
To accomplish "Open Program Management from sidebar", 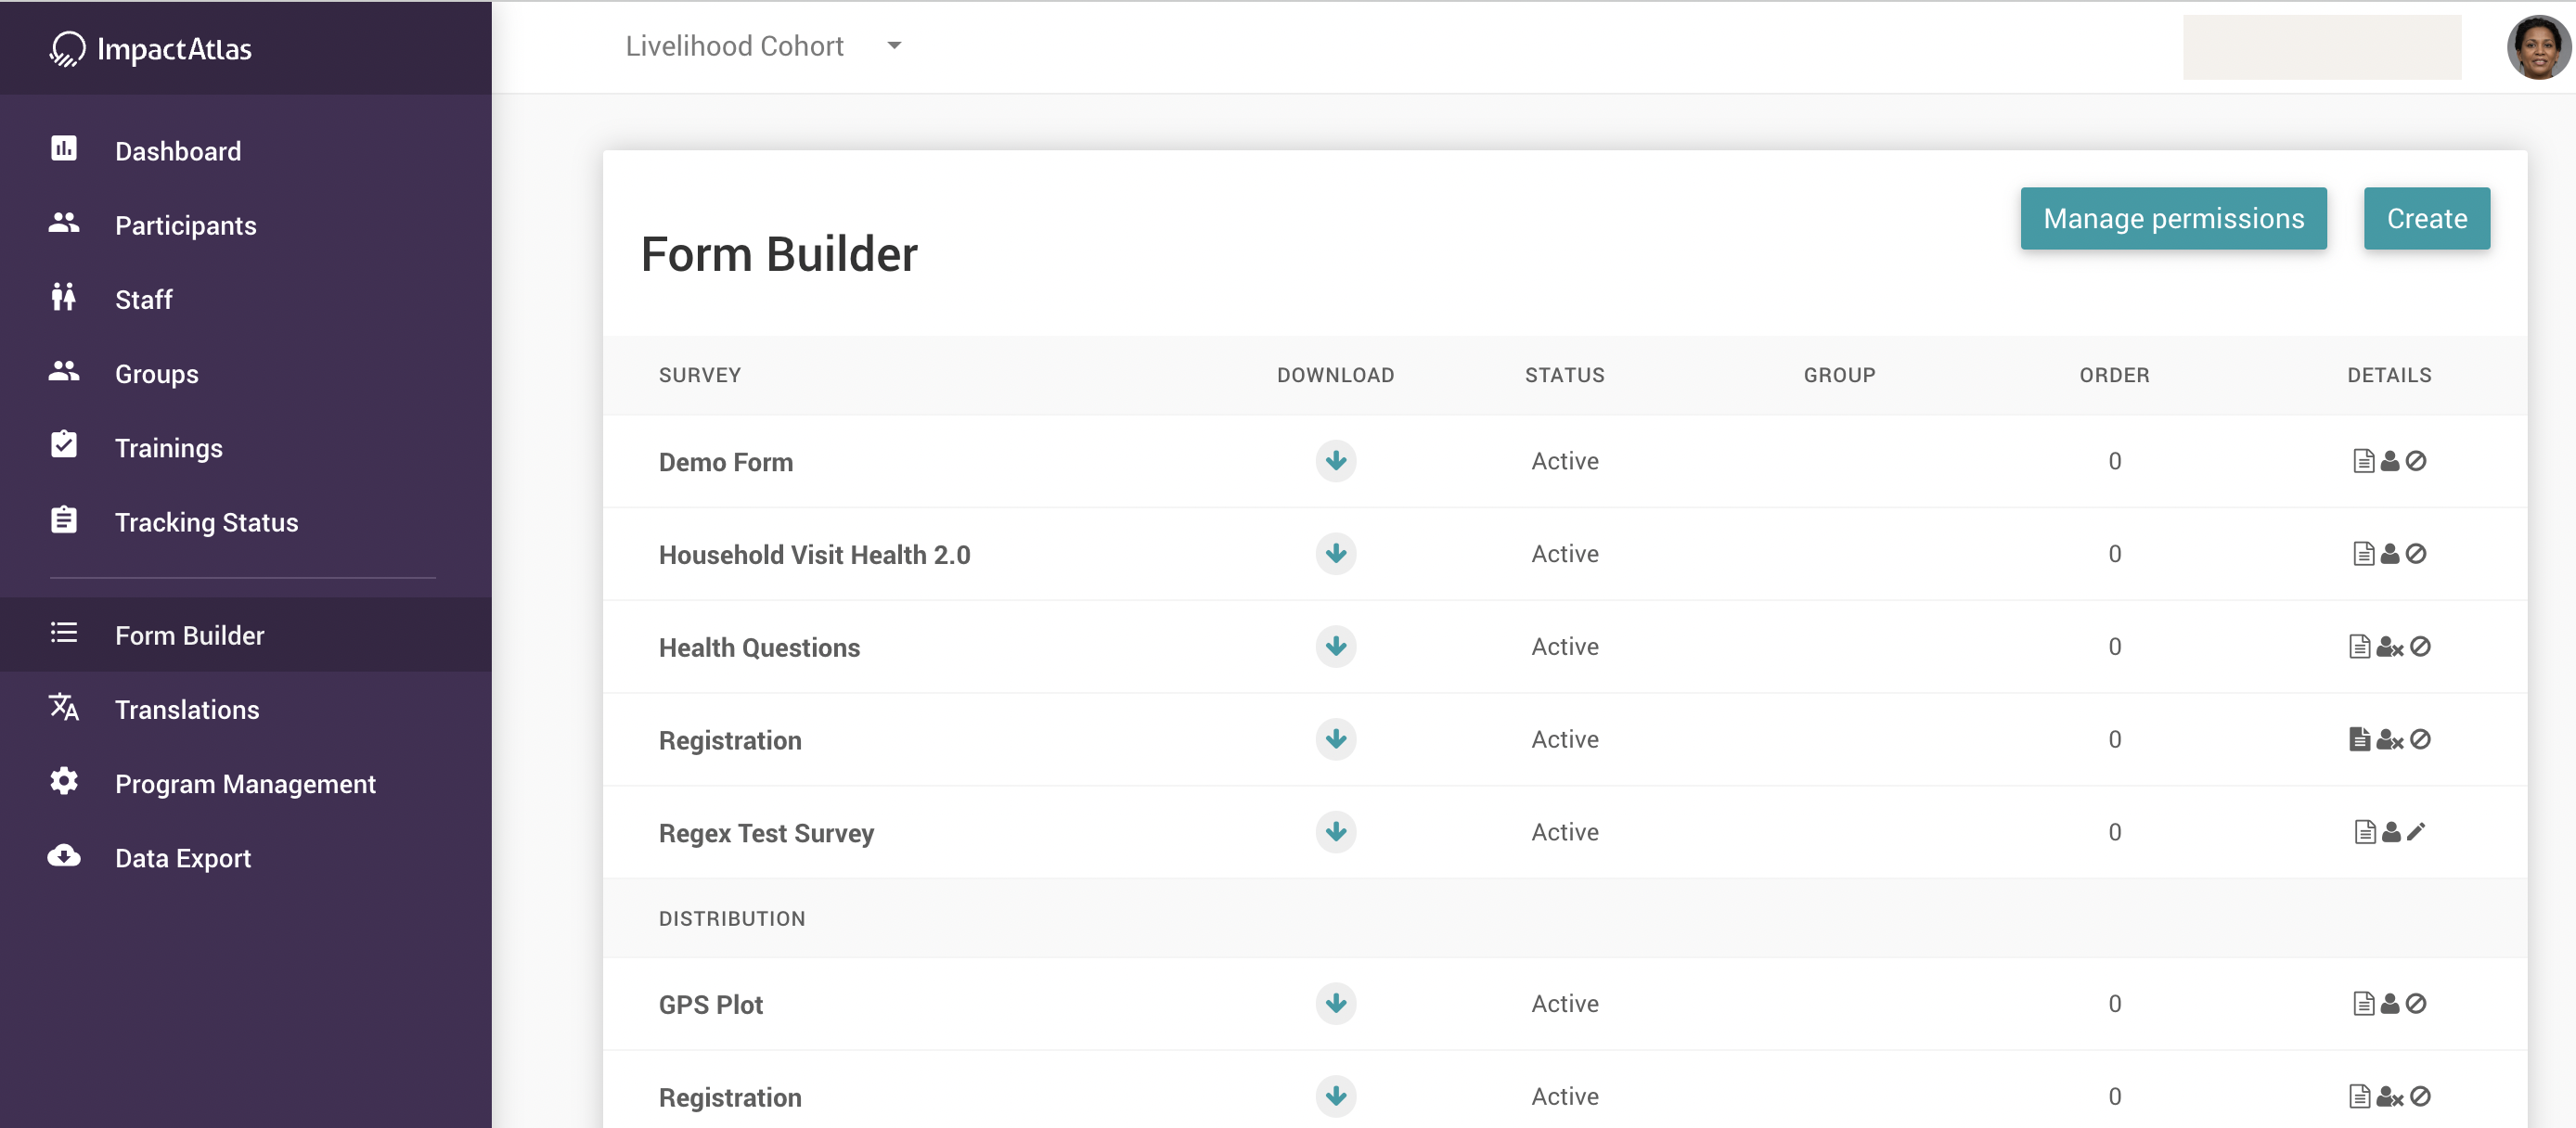I will click(245, 783).
